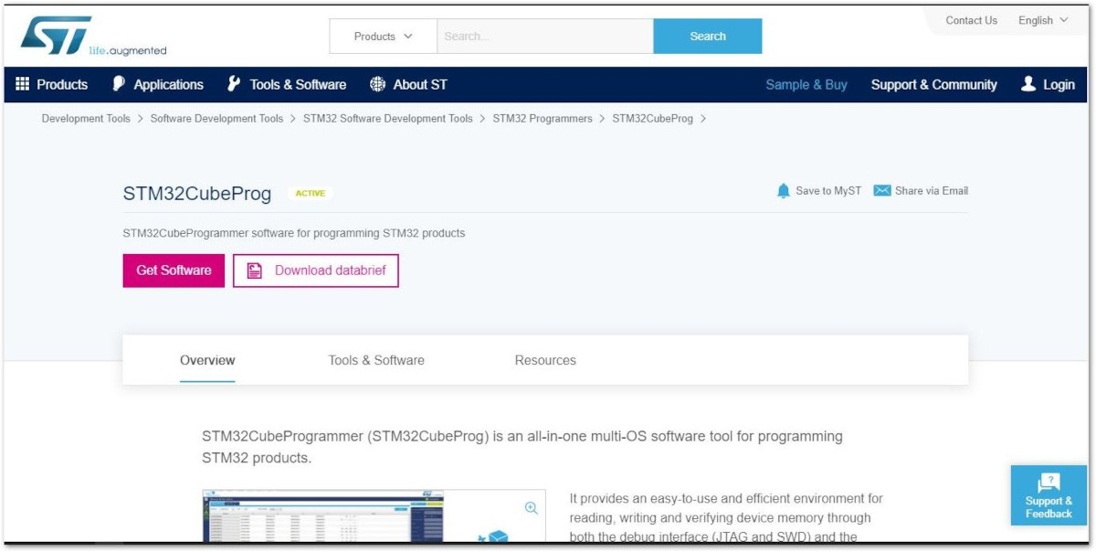Click the Applications lightbulb-head icon
Screen dimensions: 1096x552
point(119,84)
